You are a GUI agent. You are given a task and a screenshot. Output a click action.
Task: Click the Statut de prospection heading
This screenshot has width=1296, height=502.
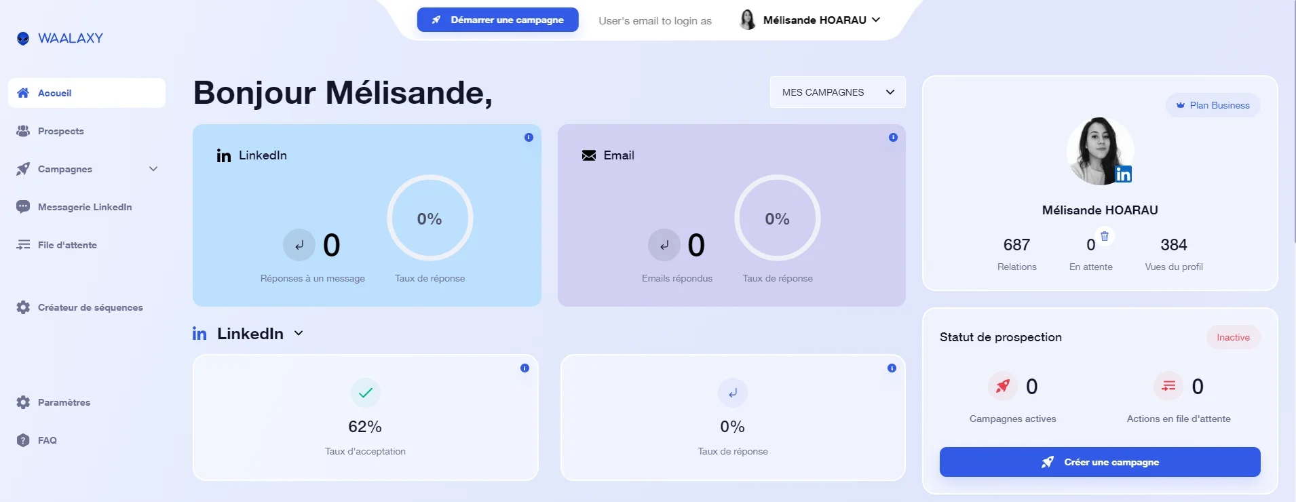pyautogui.click(x=1001, y=337)
